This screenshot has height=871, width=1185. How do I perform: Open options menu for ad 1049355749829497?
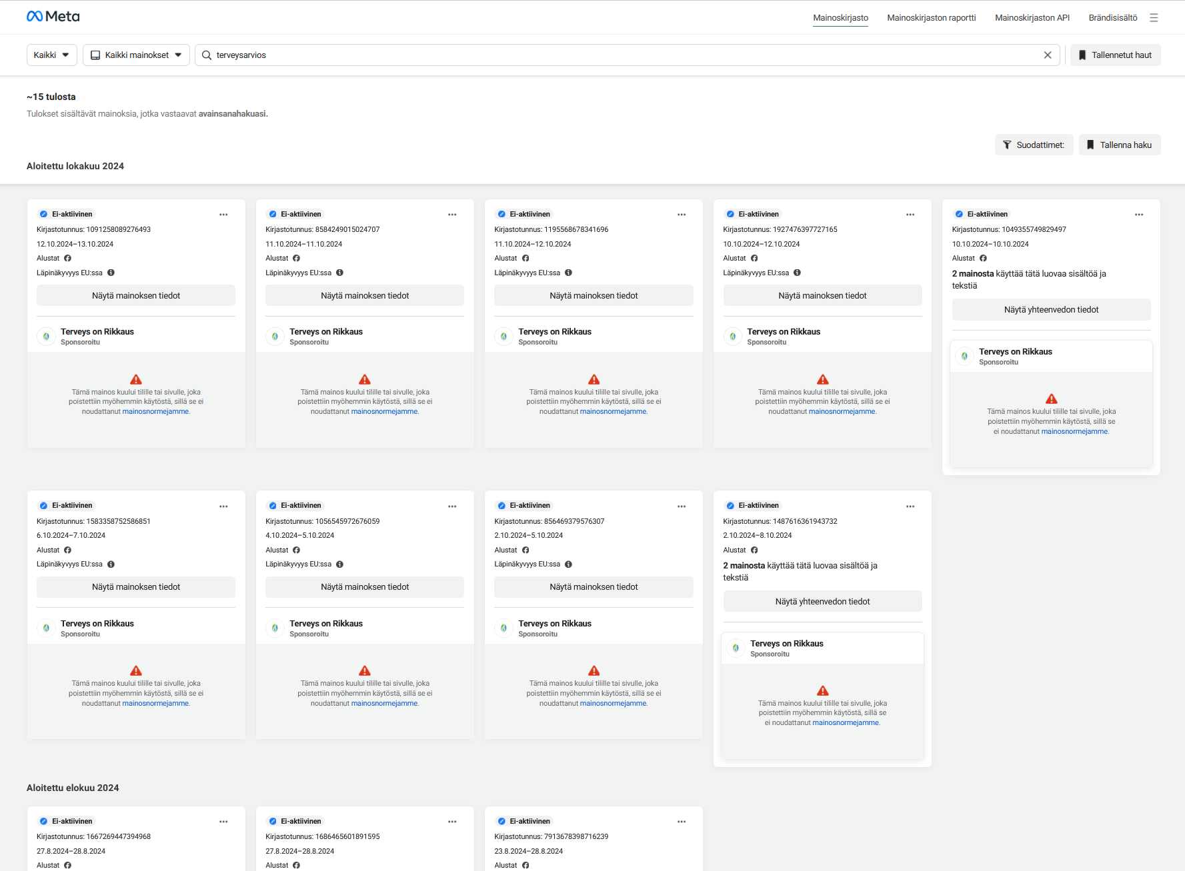tap(1139, 215)
